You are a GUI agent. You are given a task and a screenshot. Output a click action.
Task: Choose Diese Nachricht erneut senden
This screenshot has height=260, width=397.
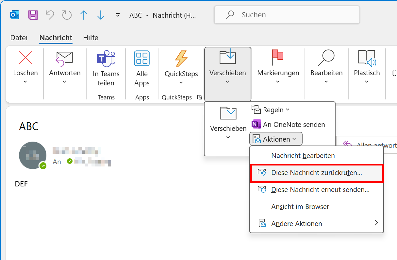pos(320,190)
